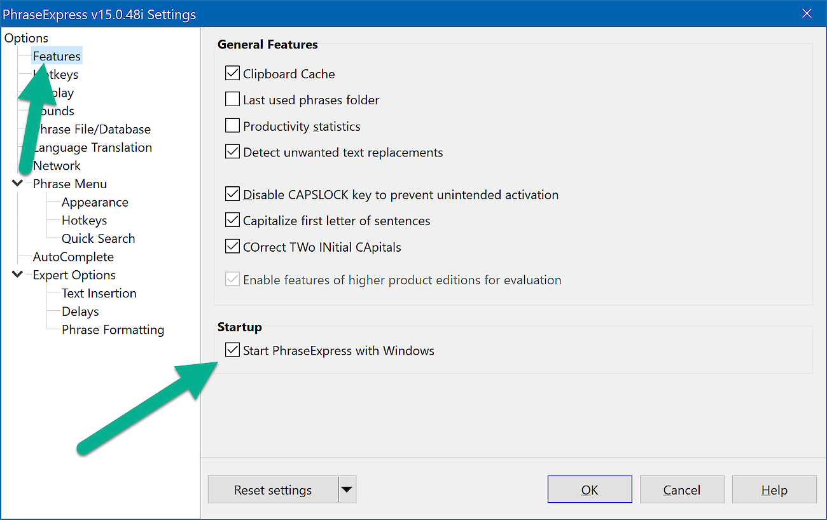Open Help for the settings dialog
The width and height of the screenshot is (827, 520).
(x=774, y=489)
